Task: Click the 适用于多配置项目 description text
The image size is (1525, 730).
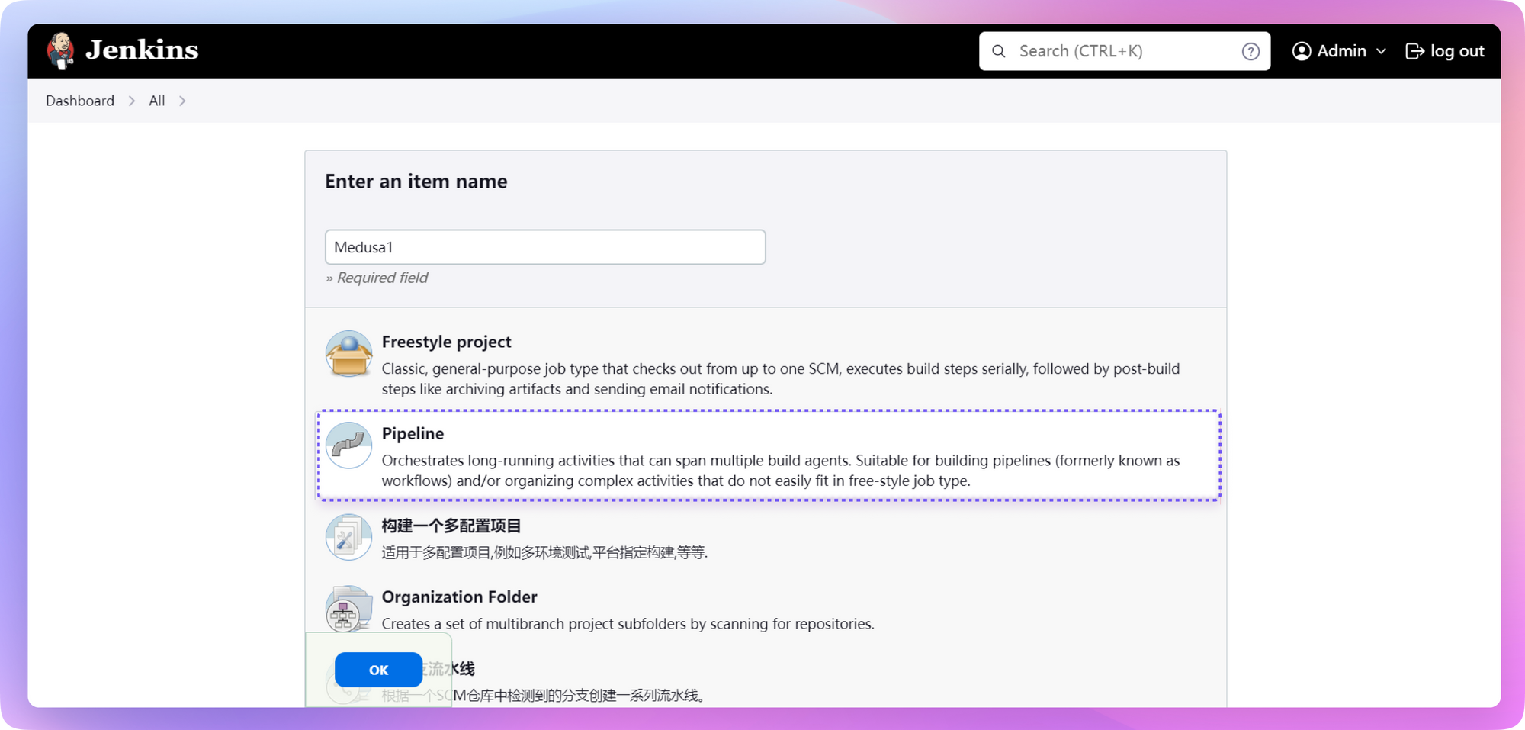Action: coord(544,552)
